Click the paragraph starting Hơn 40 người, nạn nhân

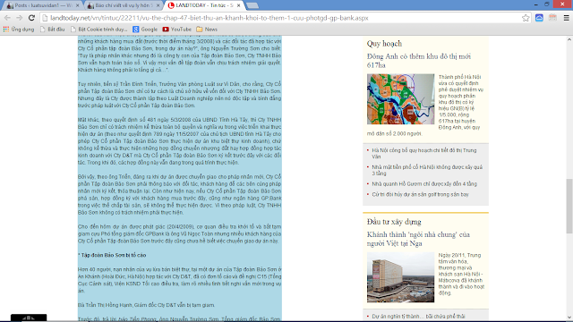tap(179, 280)
